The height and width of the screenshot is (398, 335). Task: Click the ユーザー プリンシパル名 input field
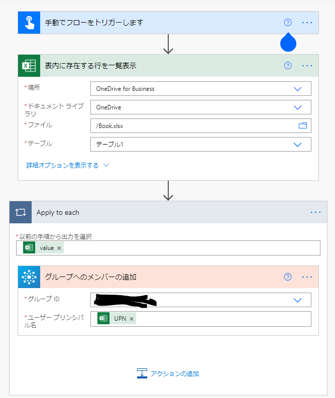coord(200,319)
